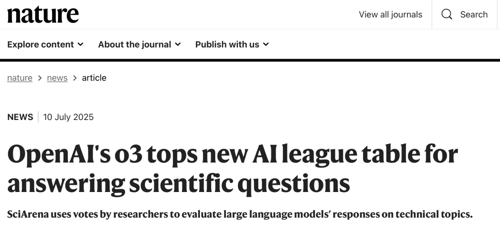Screen dimensions: 500x234
Task: Open the Explore content menu
Action: pyautogui.click(x=40, y=44)
